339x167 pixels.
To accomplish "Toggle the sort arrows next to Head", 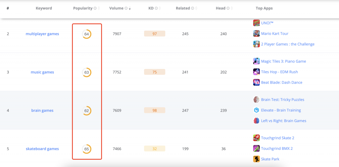I will 231,8.
